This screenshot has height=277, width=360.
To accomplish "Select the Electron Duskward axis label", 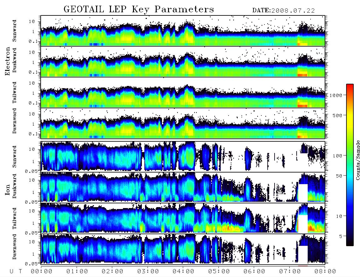I will coord(15,60).
